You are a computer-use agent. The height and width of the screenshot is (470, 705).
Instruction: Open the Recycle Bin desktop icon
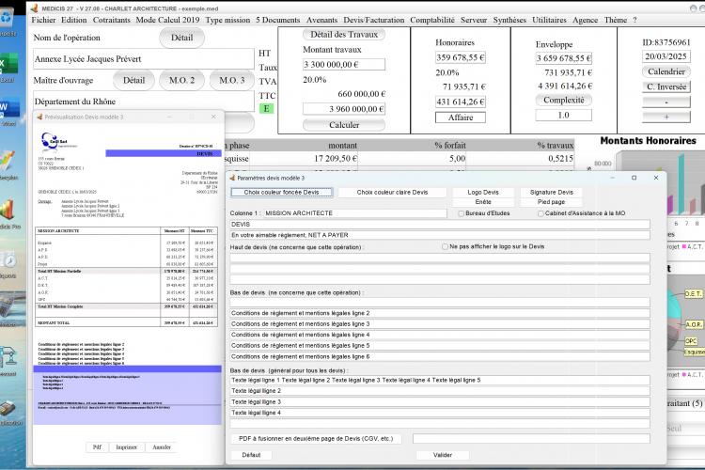coord(7,21)
